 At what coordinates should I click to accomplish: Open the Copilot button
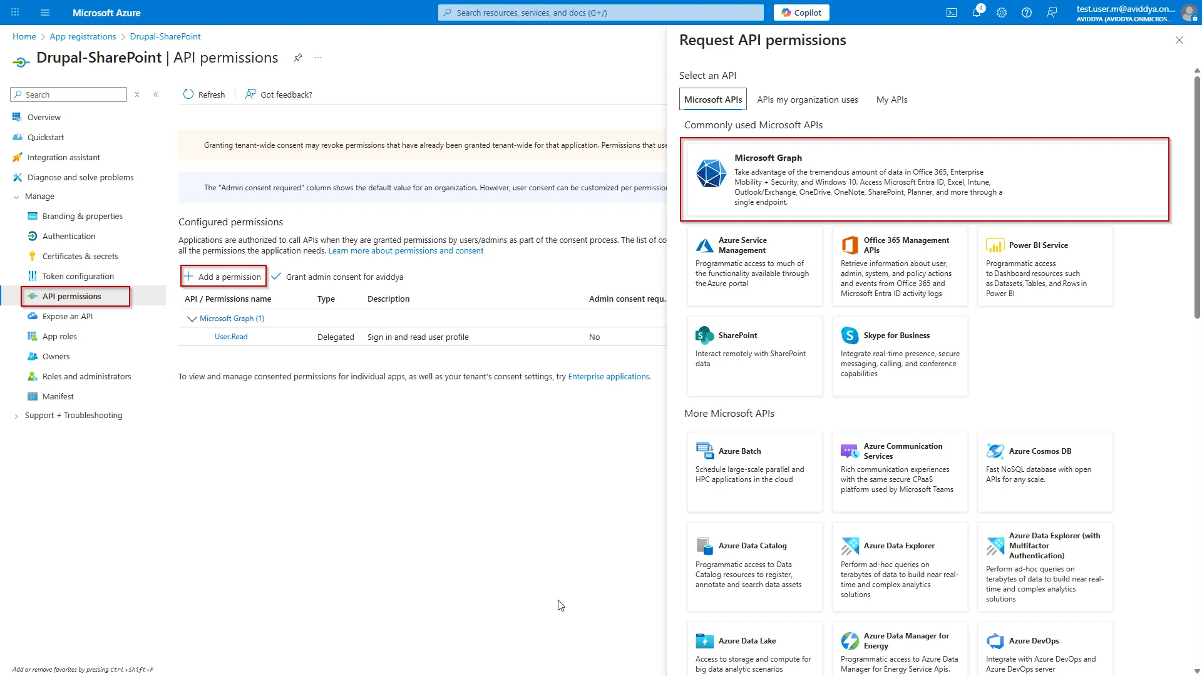(801, 13)
